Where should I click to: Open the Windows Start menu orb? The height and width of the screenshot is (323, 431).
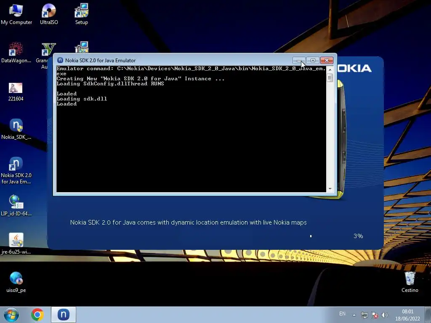[11, 315]
